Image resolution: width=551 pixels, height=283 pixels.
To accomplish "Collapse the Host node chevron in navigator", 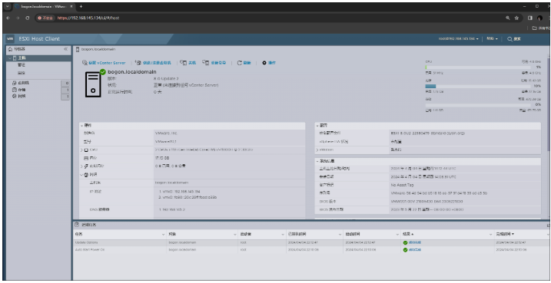I will click(10, 58).
